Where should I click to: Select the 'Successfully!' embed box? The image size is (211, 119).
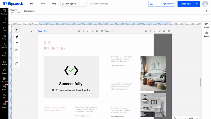pos(71,77)
